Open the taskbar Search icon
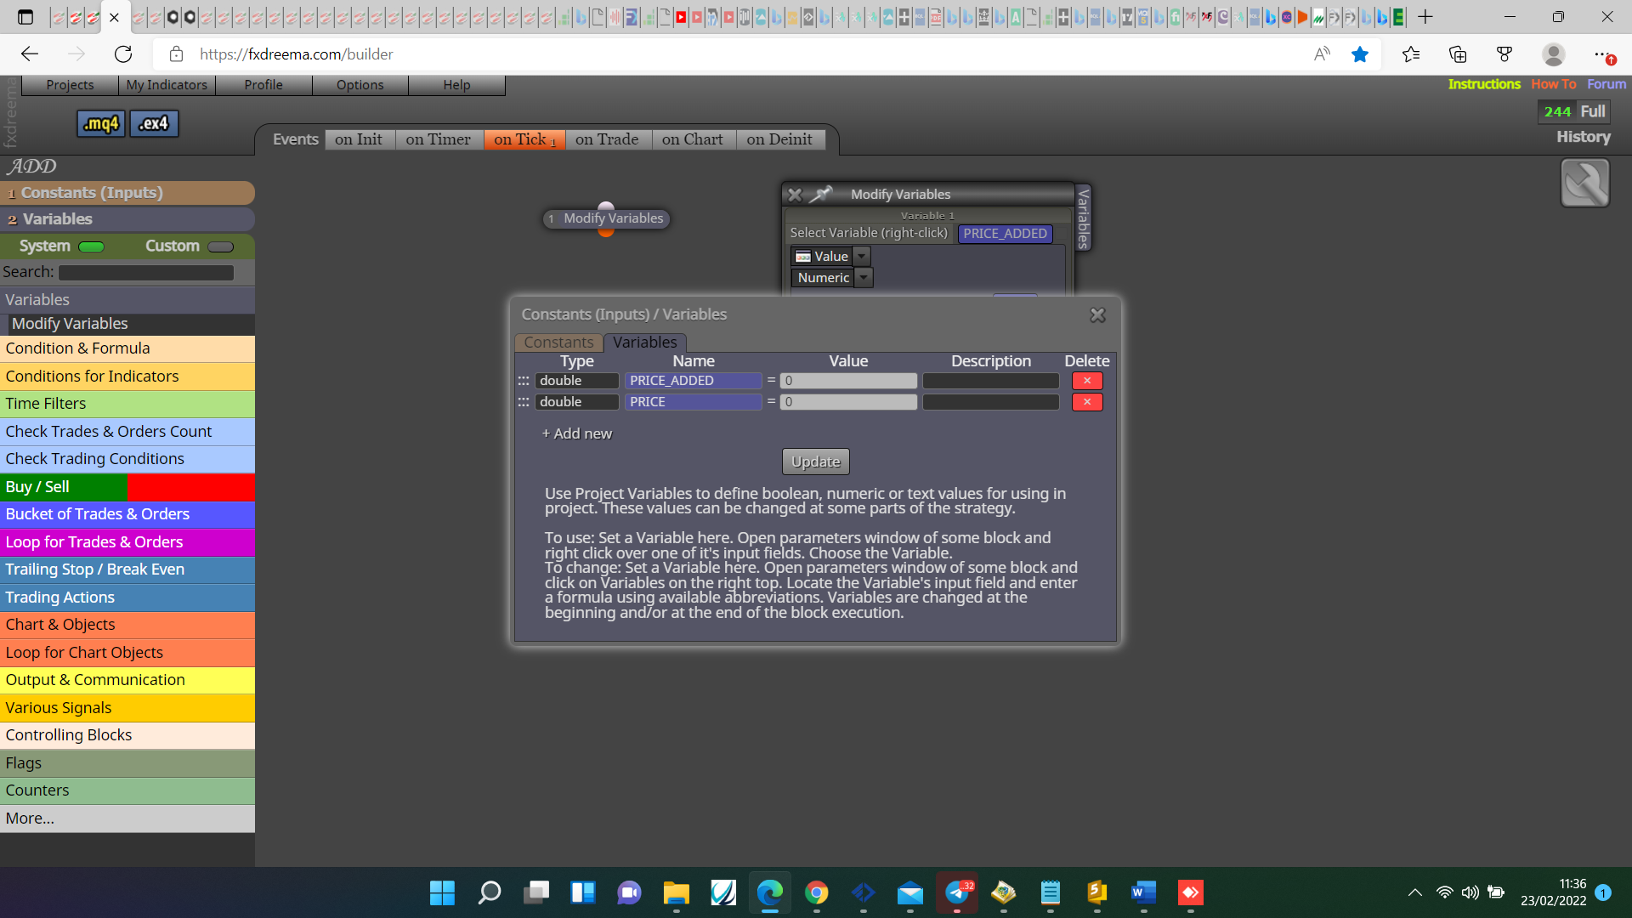1632x918 pixels. pyautogui.click(x=489, y=892)
